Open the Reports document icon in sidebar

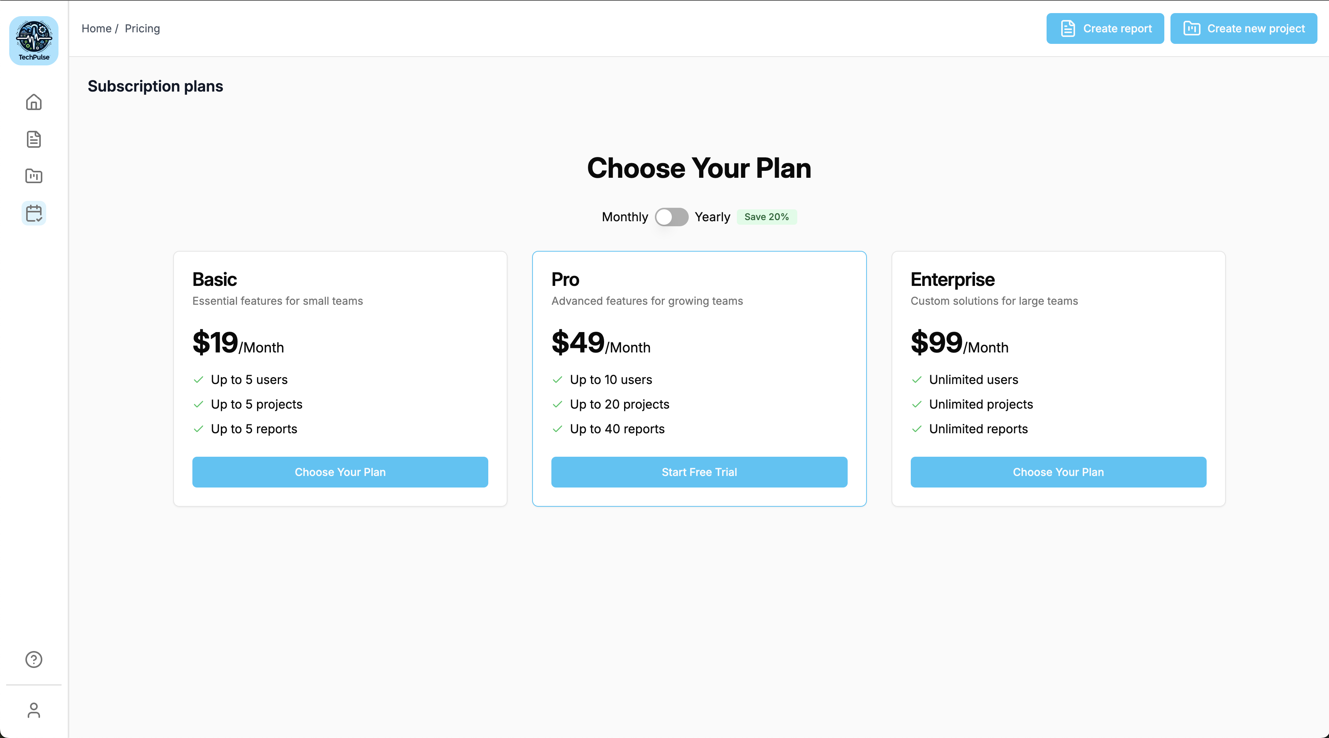pyautogui.click(x=34, y=139)
